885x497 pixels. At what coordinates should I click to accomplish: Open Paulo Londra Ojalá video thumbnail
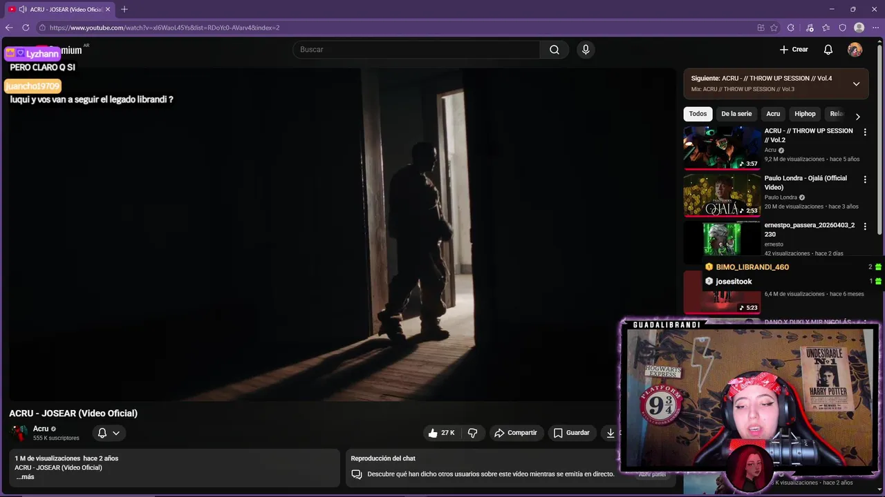(x=722, y=195)
